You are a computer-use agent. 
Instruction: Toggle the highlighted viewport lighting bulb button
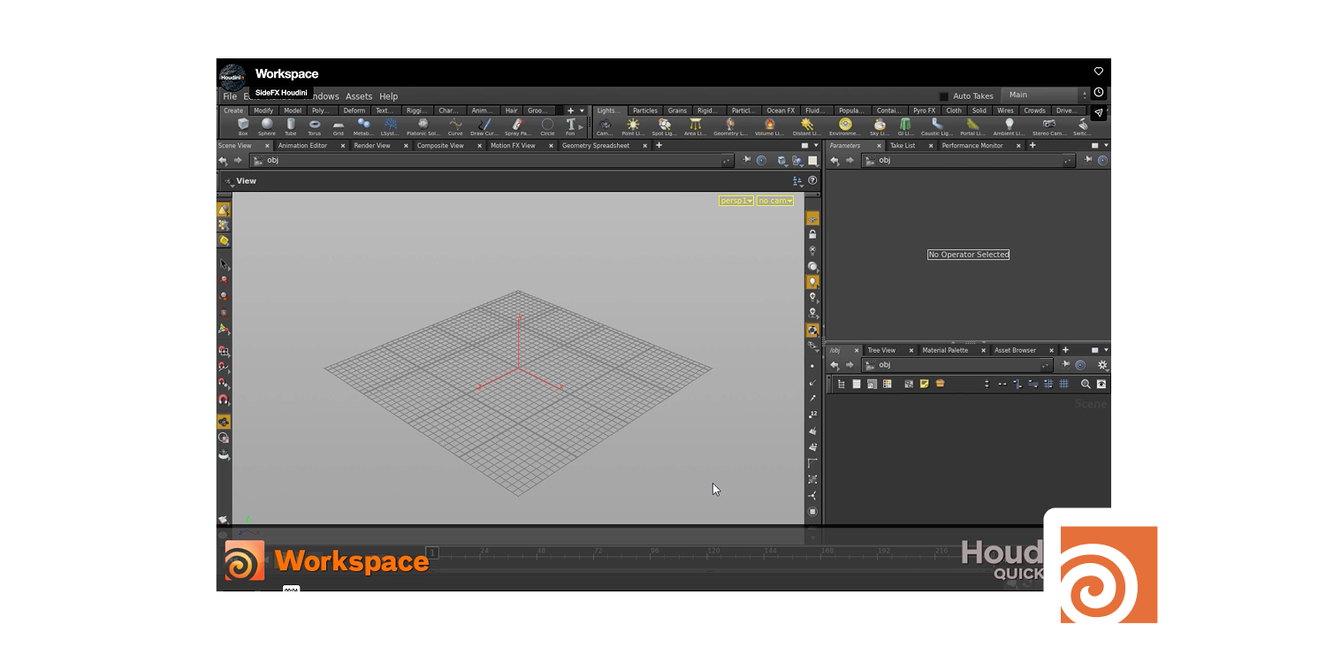[x=812, y=282]
